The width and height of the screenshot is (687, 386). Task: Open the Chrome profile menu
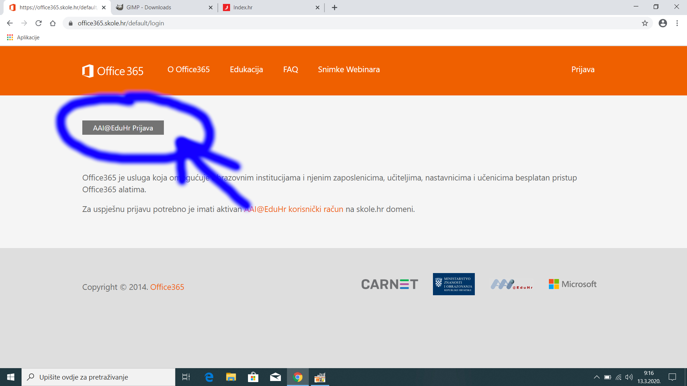click(663, 23)
